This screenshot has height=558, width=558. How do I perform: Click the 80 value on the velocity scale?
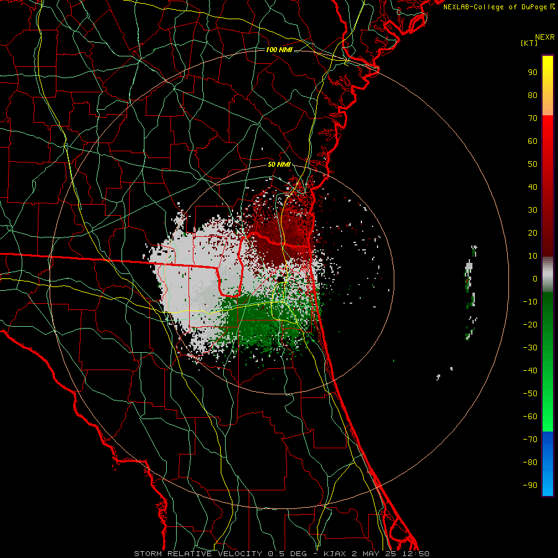533,95
